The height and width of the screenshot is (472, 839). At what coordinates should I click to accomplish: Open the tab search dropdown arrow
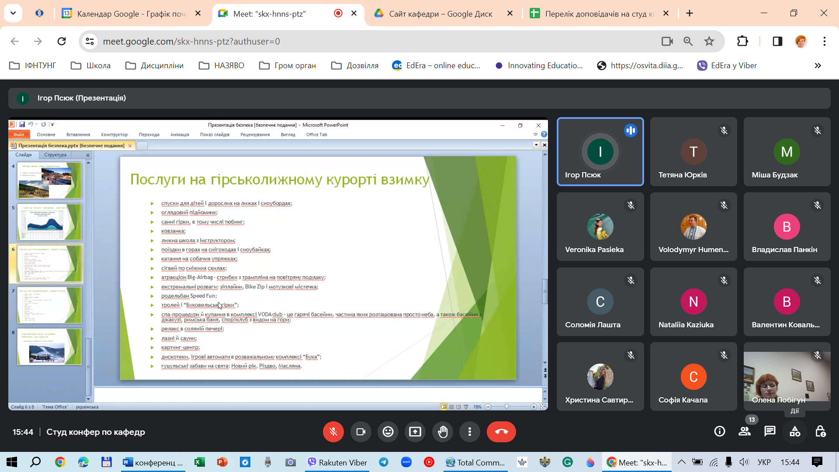click(13, 13)
